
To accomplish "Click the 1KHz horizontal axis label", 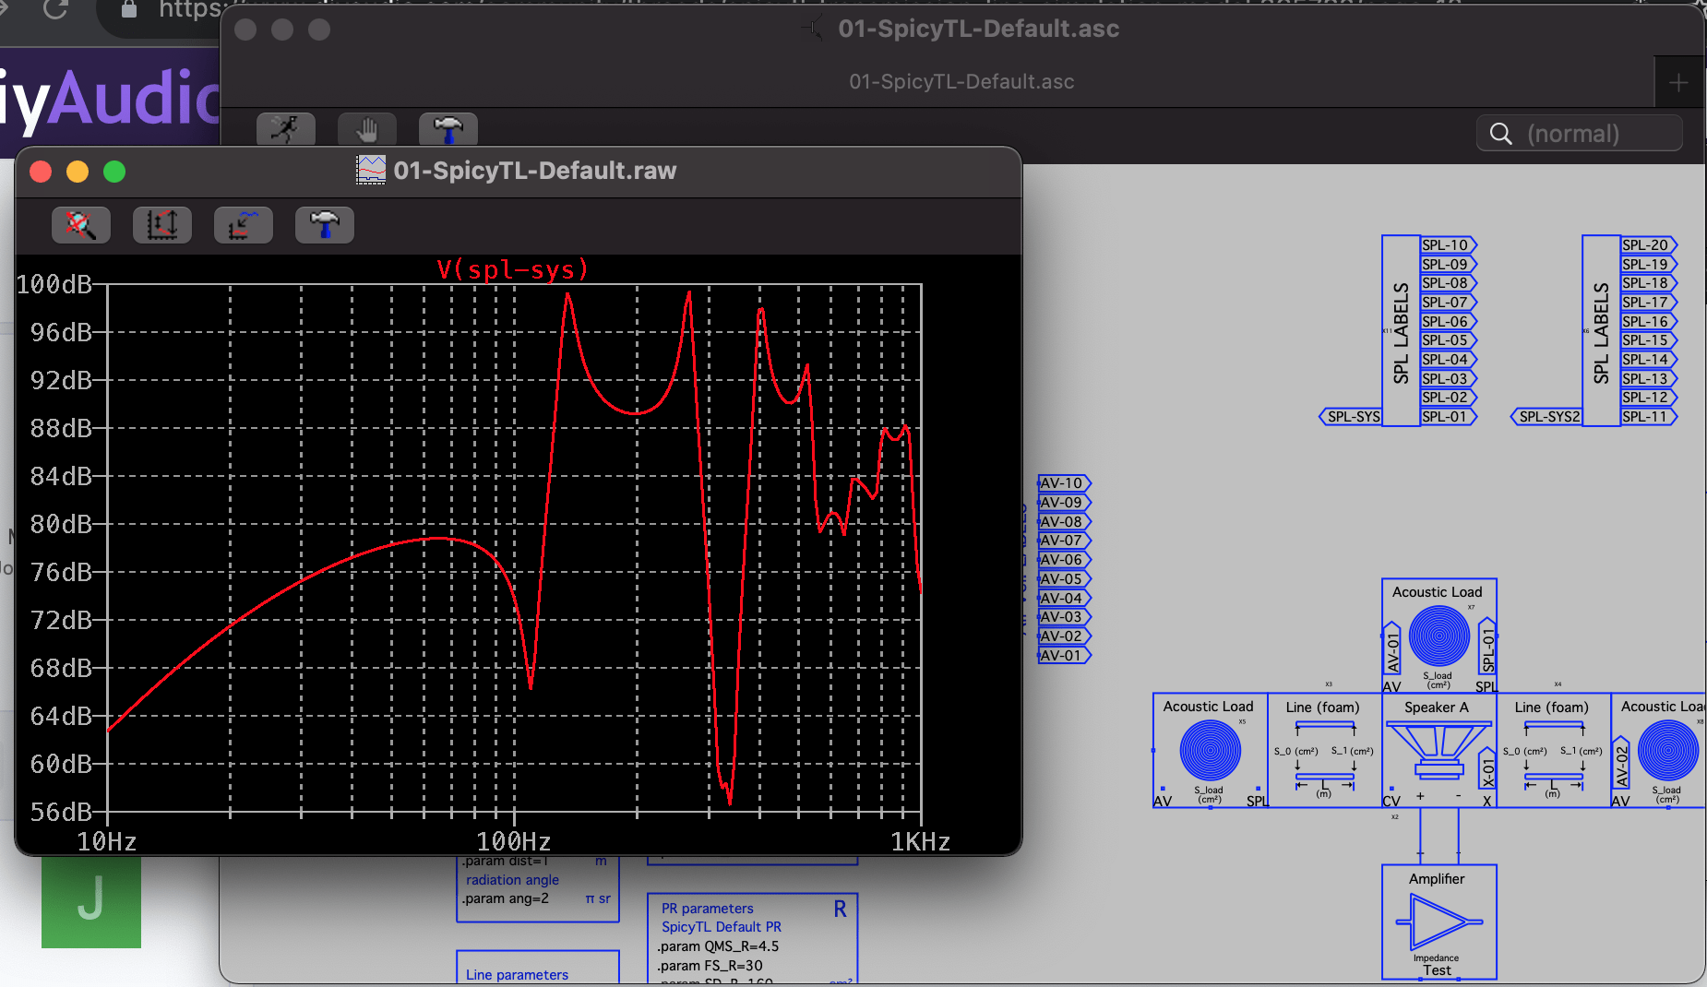I will tap(920, 841).
